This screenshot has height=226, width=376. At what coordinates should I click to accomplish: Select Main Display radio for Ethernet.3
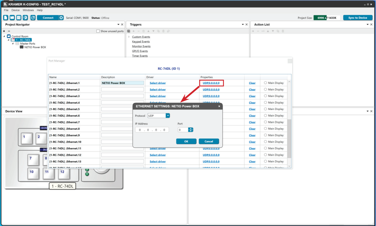point(265,96)
